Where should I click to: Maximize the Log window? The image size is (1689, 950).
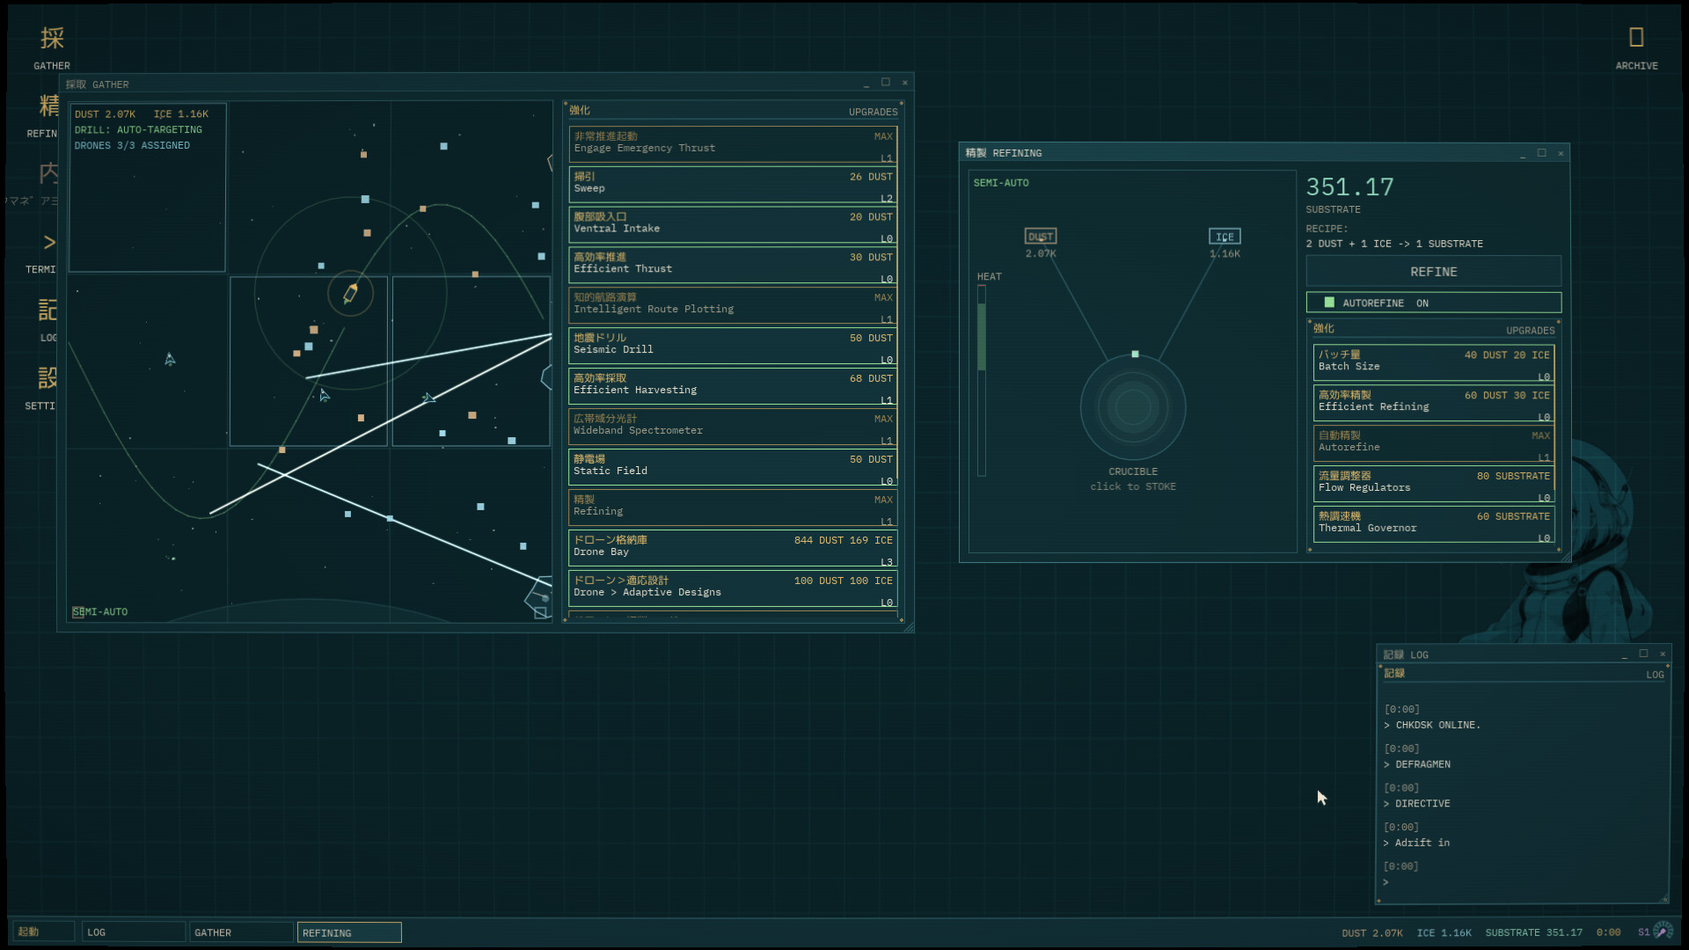(x=1643, y=654)
